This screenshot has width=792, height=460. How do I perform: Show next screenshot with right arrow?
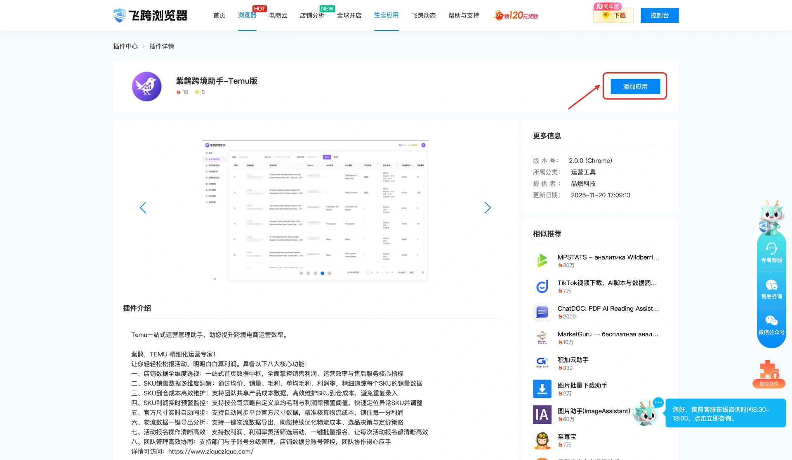(488, 208)
